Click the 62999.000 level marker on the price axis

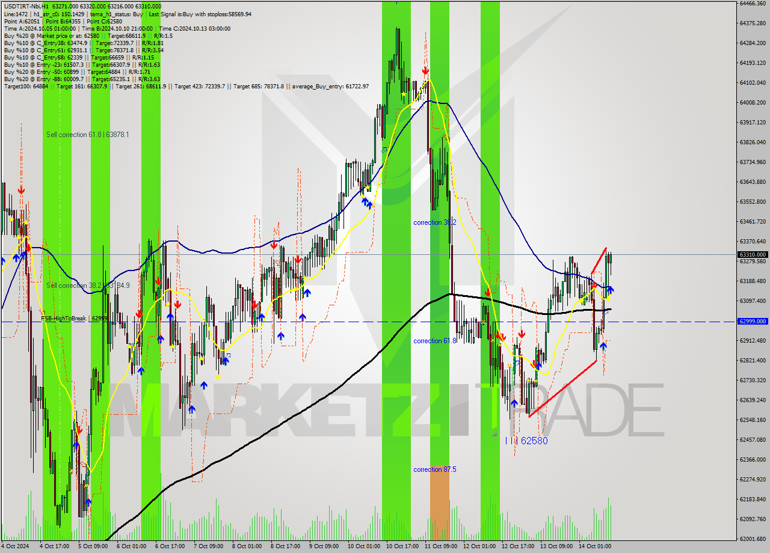point(753,321)
